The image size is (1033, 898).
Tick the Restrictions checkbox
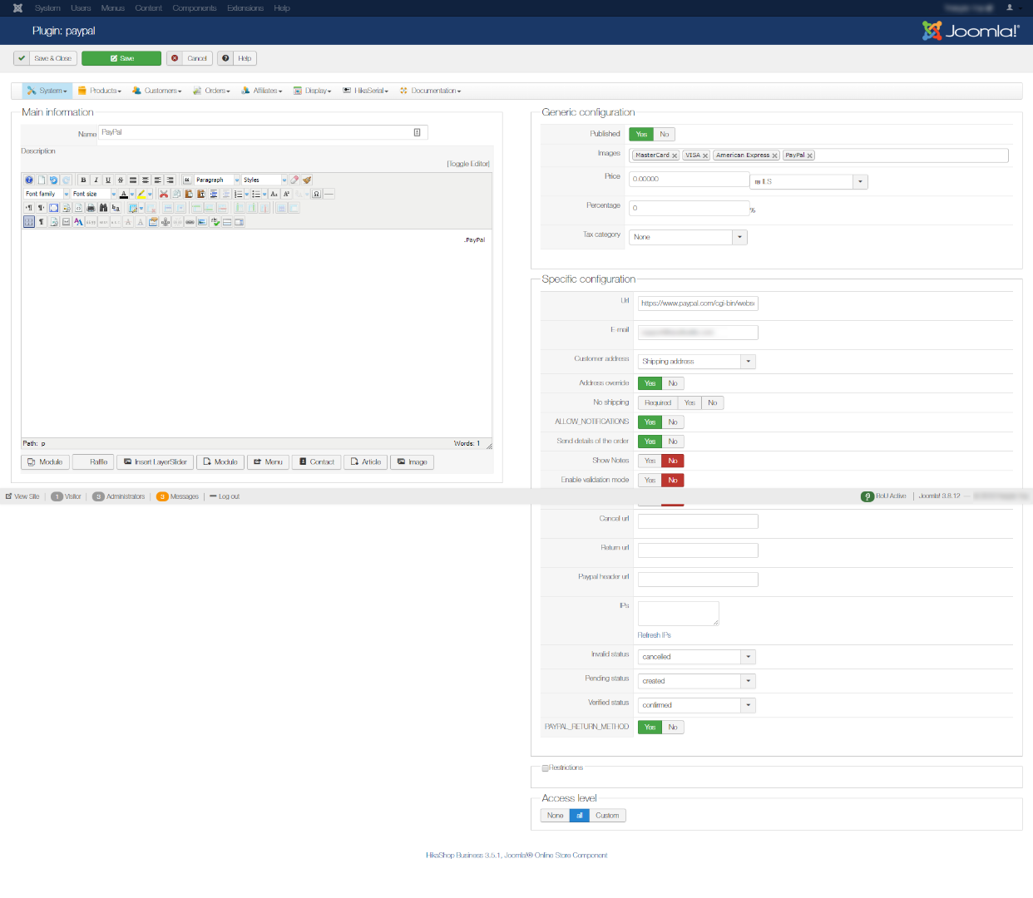(x=546, y=768)
